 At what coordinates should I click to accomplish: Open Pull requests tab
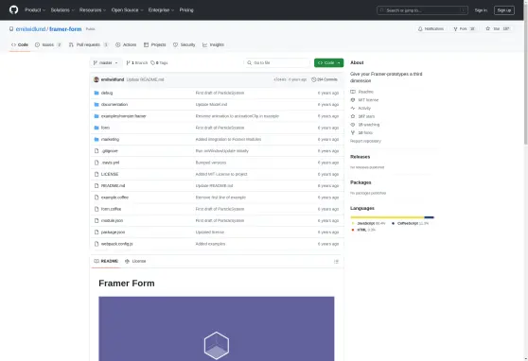[88, 44]
